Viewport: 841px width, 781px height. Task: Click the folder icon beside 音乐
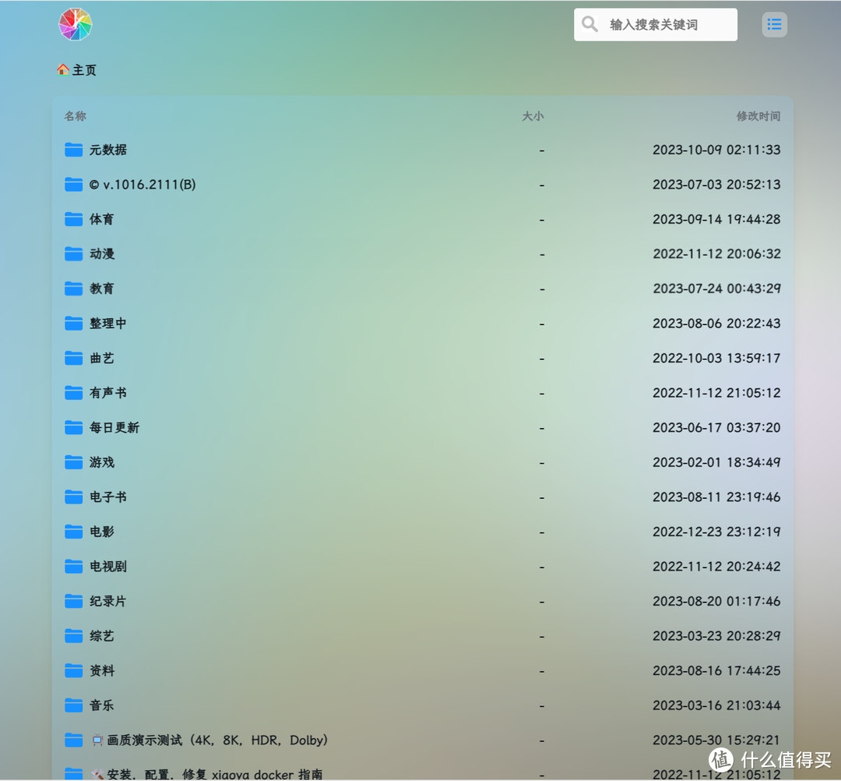(73, 705)
